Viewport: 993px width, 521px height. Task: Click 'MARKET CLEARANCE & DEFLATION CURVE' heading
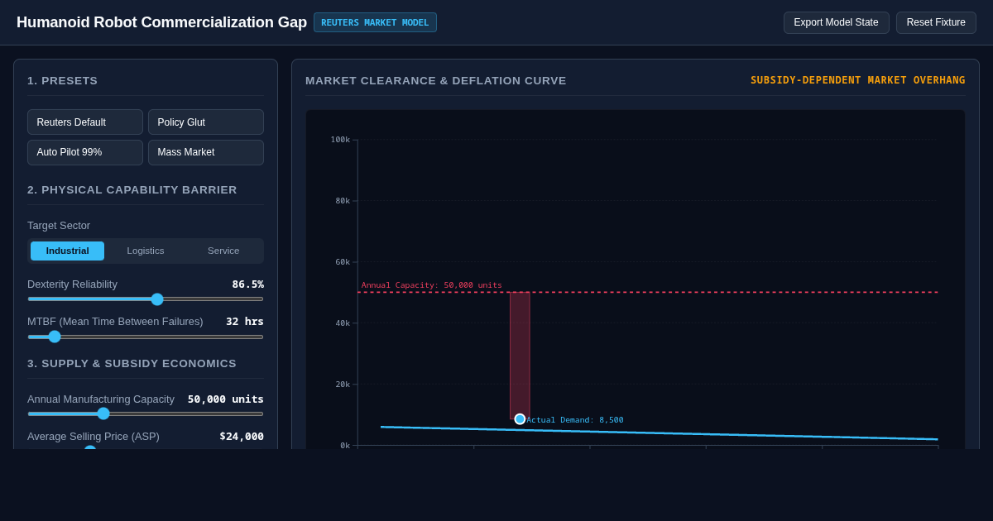tap(436, 80)
